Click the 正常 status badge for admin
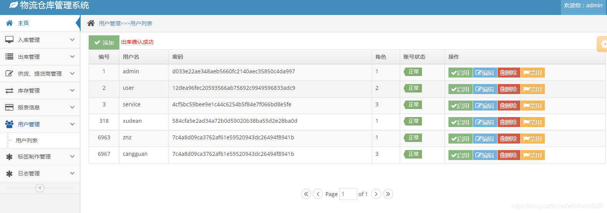The height and width of the screenshot is (213, 607). pos(413,72)
